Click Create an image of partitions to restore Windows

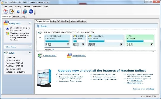click(19, 36)
